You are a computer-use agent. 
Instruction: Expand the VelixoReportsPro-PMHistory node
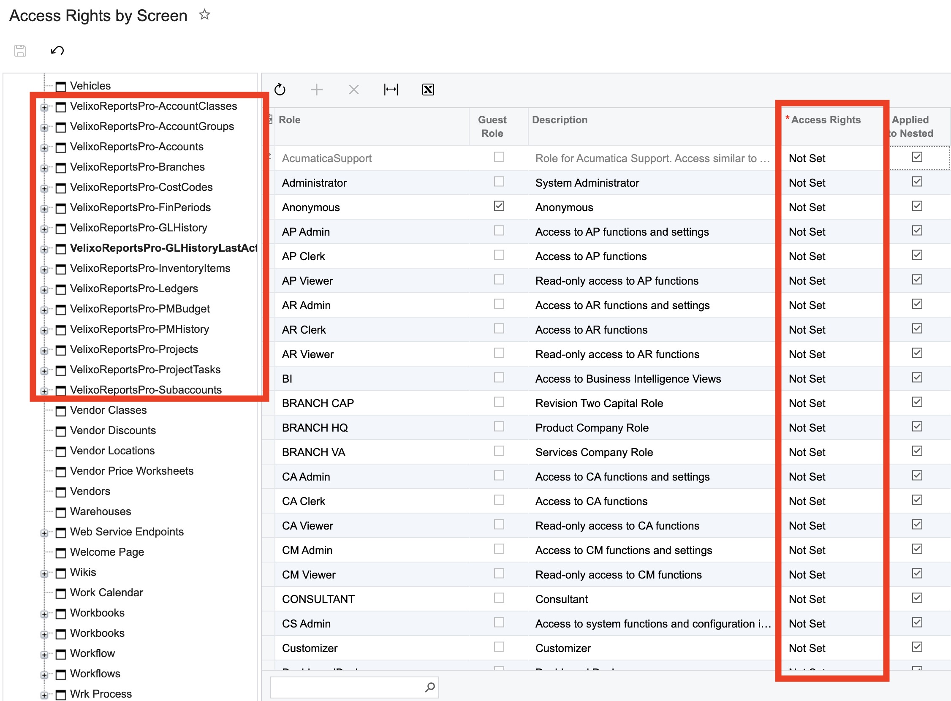[44, 331]
